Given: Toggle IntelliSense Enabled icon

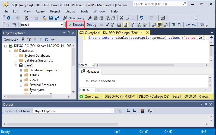Looking at the screenshot, I should pyautogui.click(x=125, y=25).
